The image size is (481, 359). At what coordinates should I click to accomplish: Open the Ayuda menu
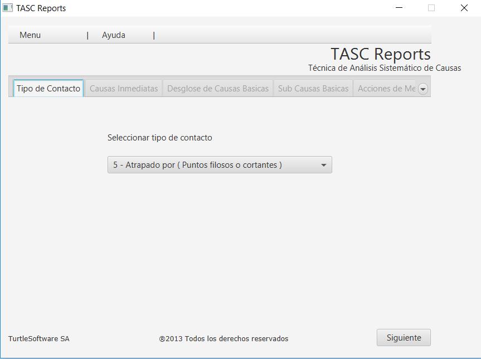point(114,35)
